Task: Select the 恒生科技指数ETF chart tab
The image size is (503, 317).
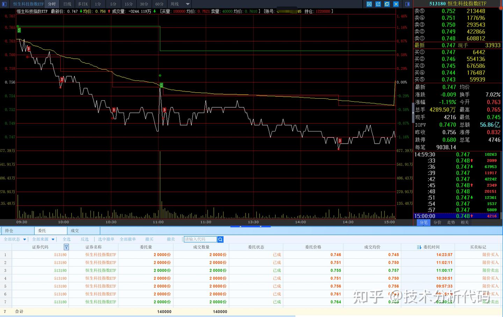Action: coord(28,4)
